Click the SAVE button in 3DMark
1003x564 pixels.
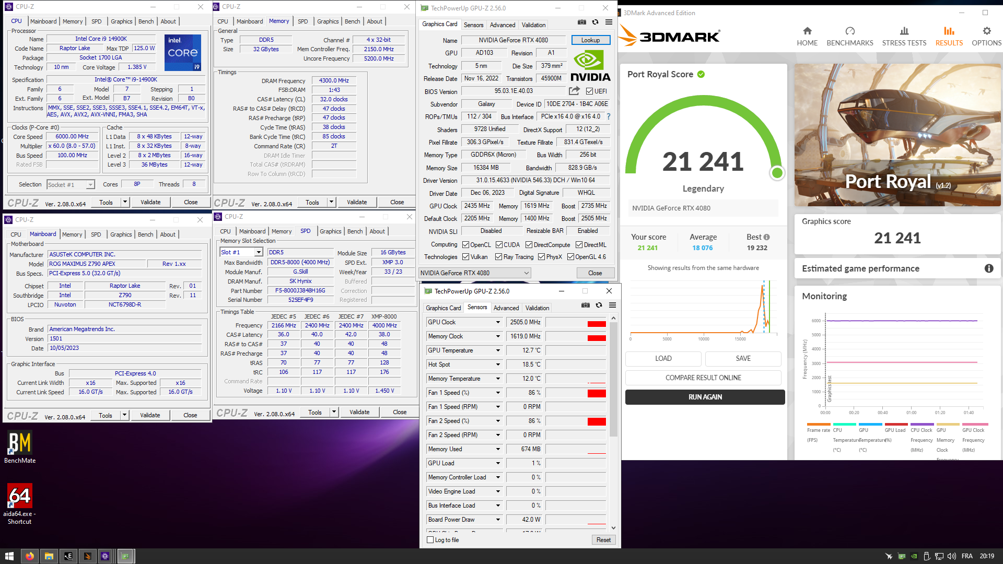click(x=743, y=358)
